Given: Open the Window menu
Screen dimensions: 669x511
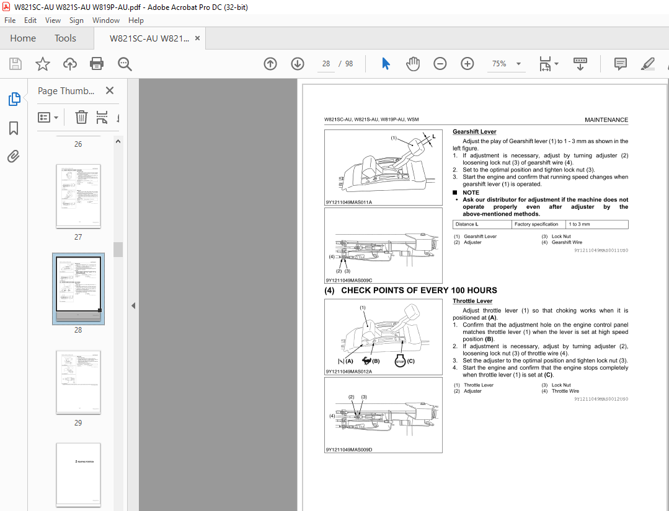Looking at the screenshot, I should [x=106, y=20].
